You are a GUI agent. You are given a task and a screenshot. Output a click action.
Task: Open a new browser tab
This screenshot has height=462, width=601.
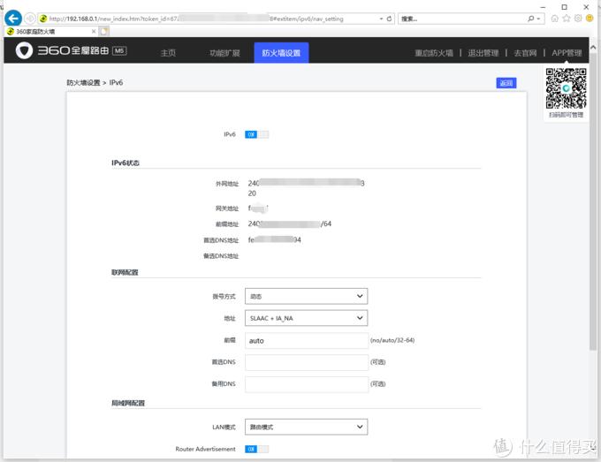104,32
